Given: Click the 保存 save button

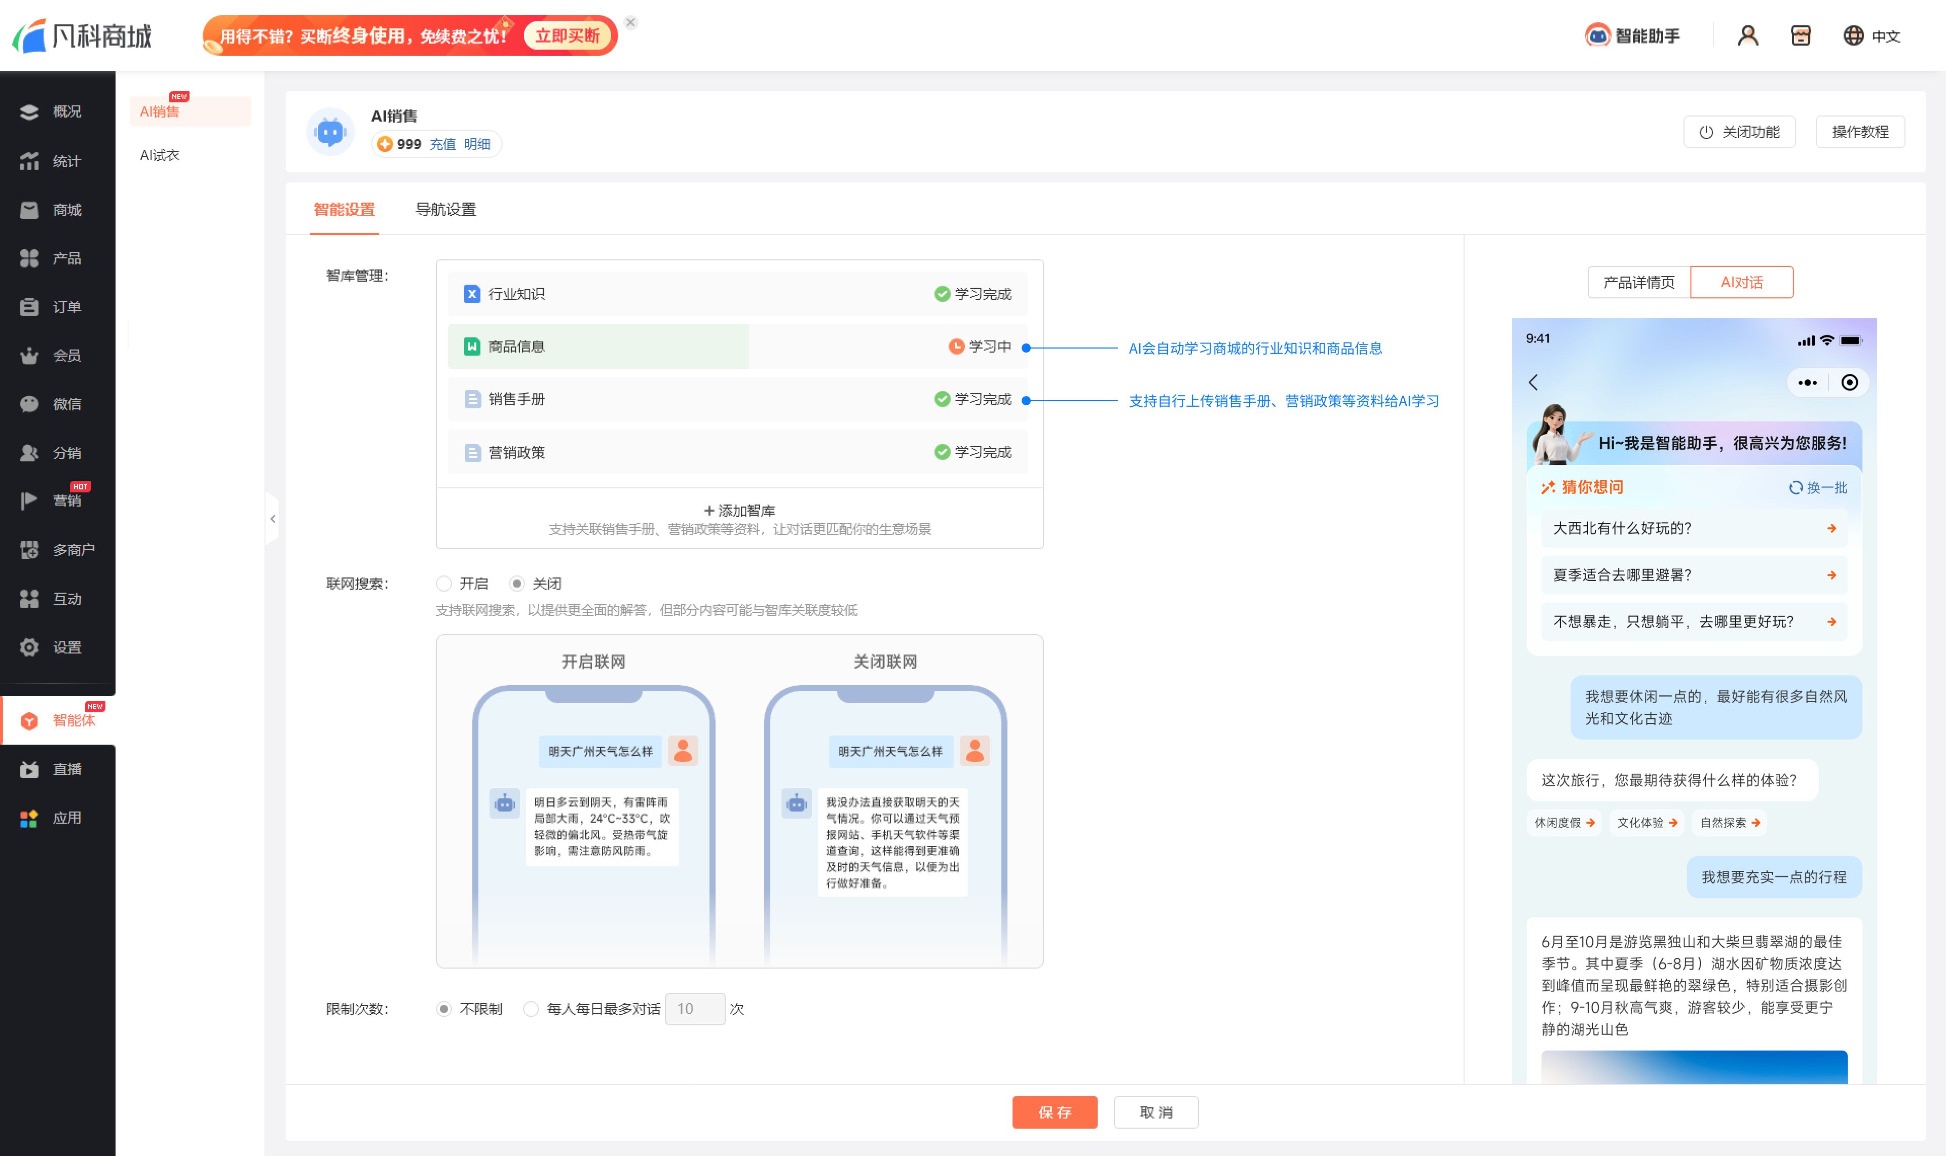Looking at the screenshot, I should click(x=1054, y=1112).
